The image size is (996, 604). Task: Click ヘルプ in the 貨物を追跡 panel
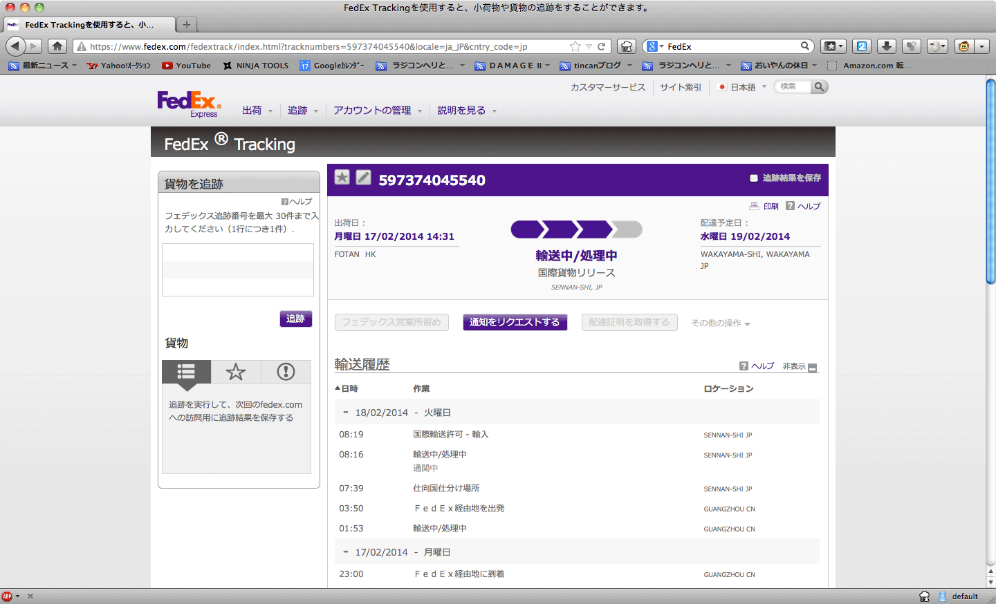click(297, 202)
